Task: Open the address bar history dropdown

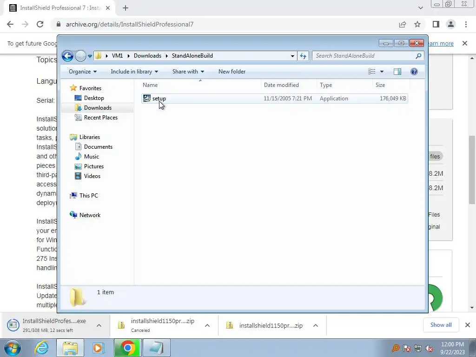Action: pos(292,56)
